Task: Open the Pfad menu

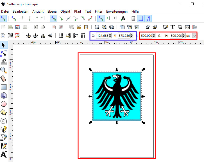Action: (x=78, y=12)
